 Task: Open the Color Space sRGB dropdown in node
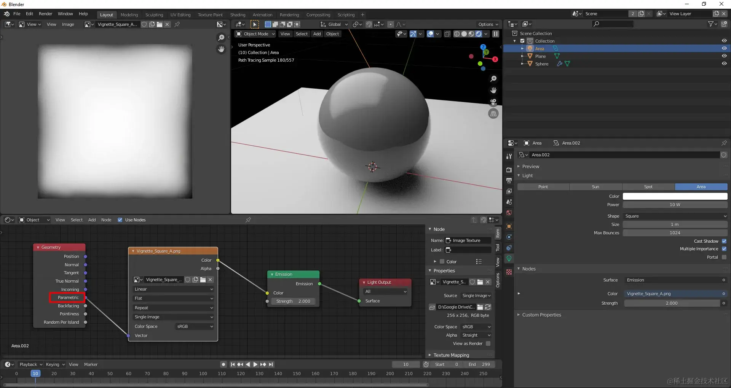point(195,326)
